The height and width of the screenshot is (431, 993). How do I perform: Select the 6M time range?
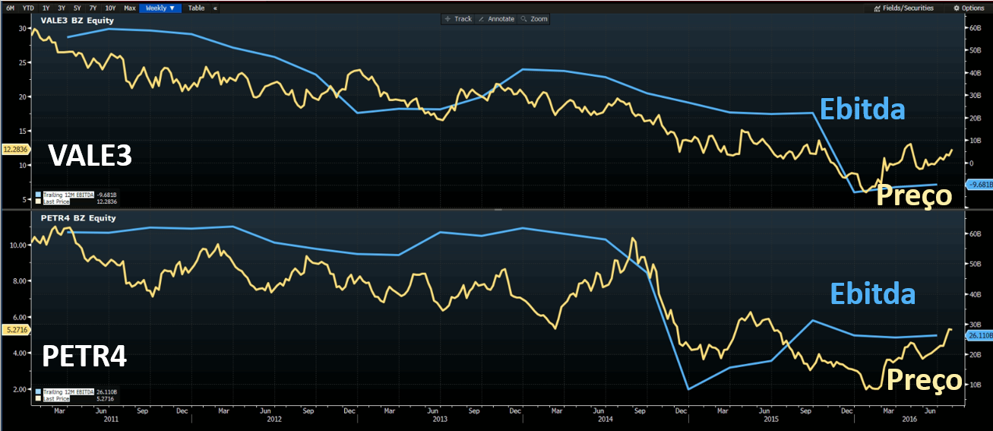[11, 8]
